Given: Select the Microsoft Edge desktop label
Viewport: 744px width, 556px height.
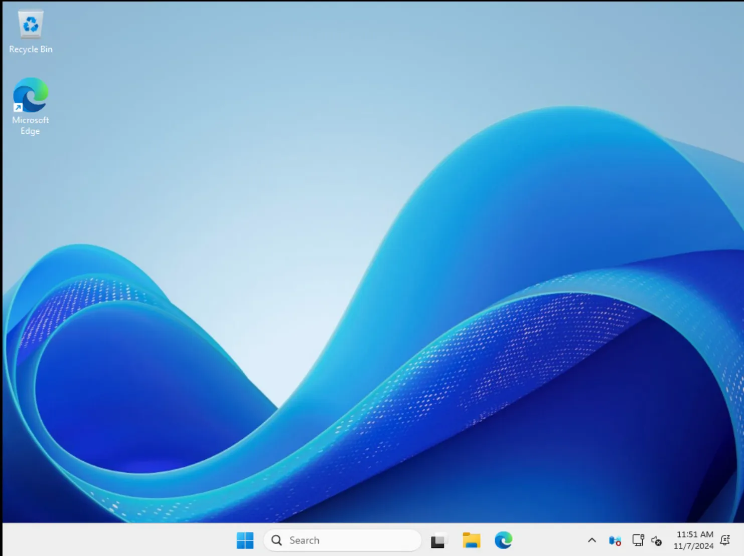Looking at the screenshot, I should 31,125.
